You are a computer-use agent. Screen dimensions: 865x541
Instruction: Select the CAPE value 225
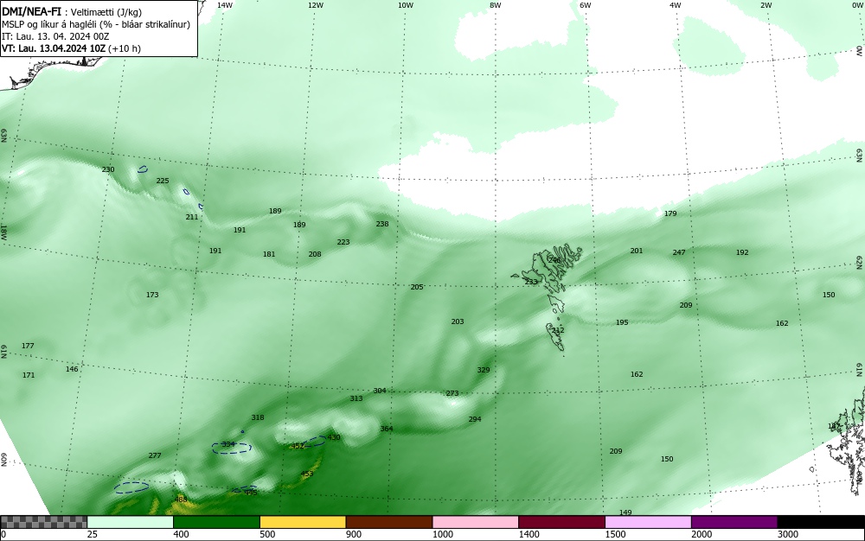point(163,181)
